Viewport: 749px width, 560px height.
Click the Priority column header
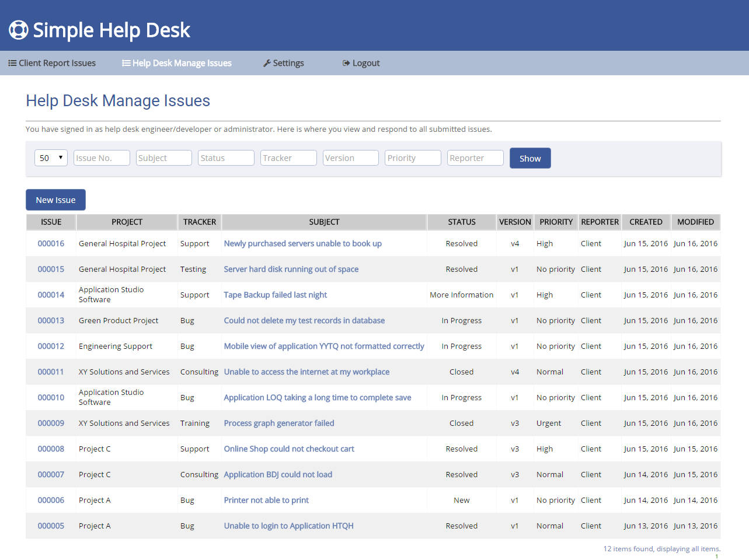coord(556,222)
